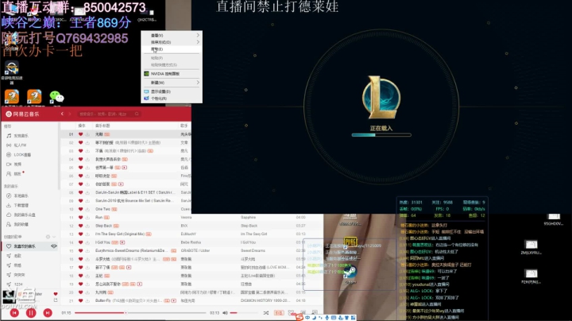Open the MV icon for Butter-Fly
572x321 pixels.
[174, 300]
